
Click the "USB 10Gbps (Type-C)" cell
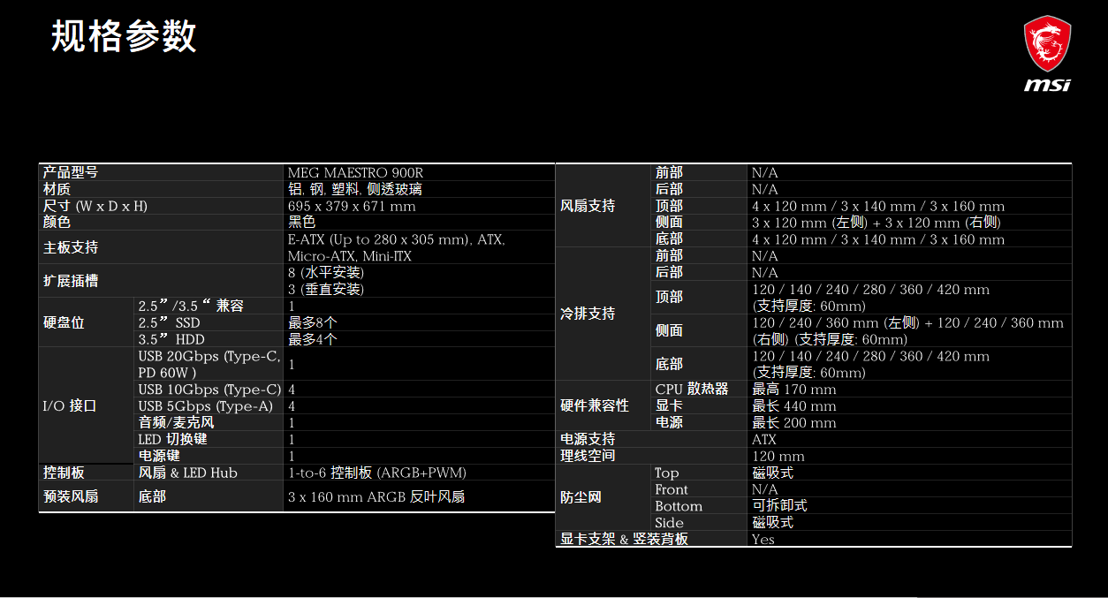tap(210, 390)
